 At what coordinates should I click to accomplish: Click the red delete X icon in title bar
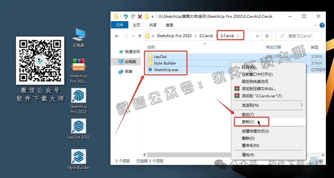click(x=140, y=16)
